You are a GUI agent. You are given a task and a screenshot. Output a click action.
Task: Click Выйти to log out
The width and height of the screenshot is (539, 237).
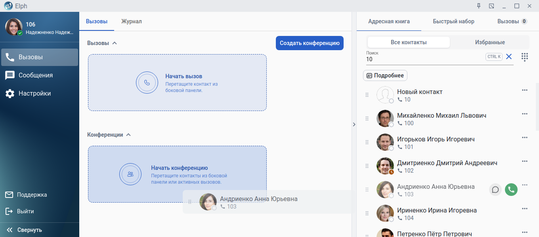tap(20, 211)
